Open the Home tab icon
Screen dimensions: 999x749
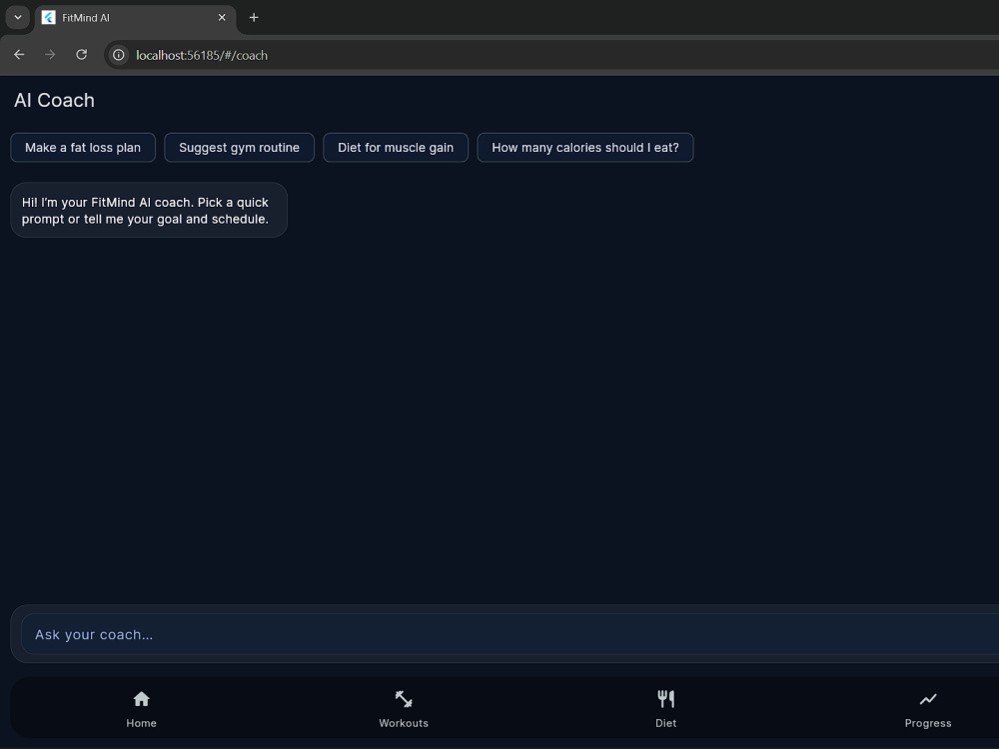142,699
